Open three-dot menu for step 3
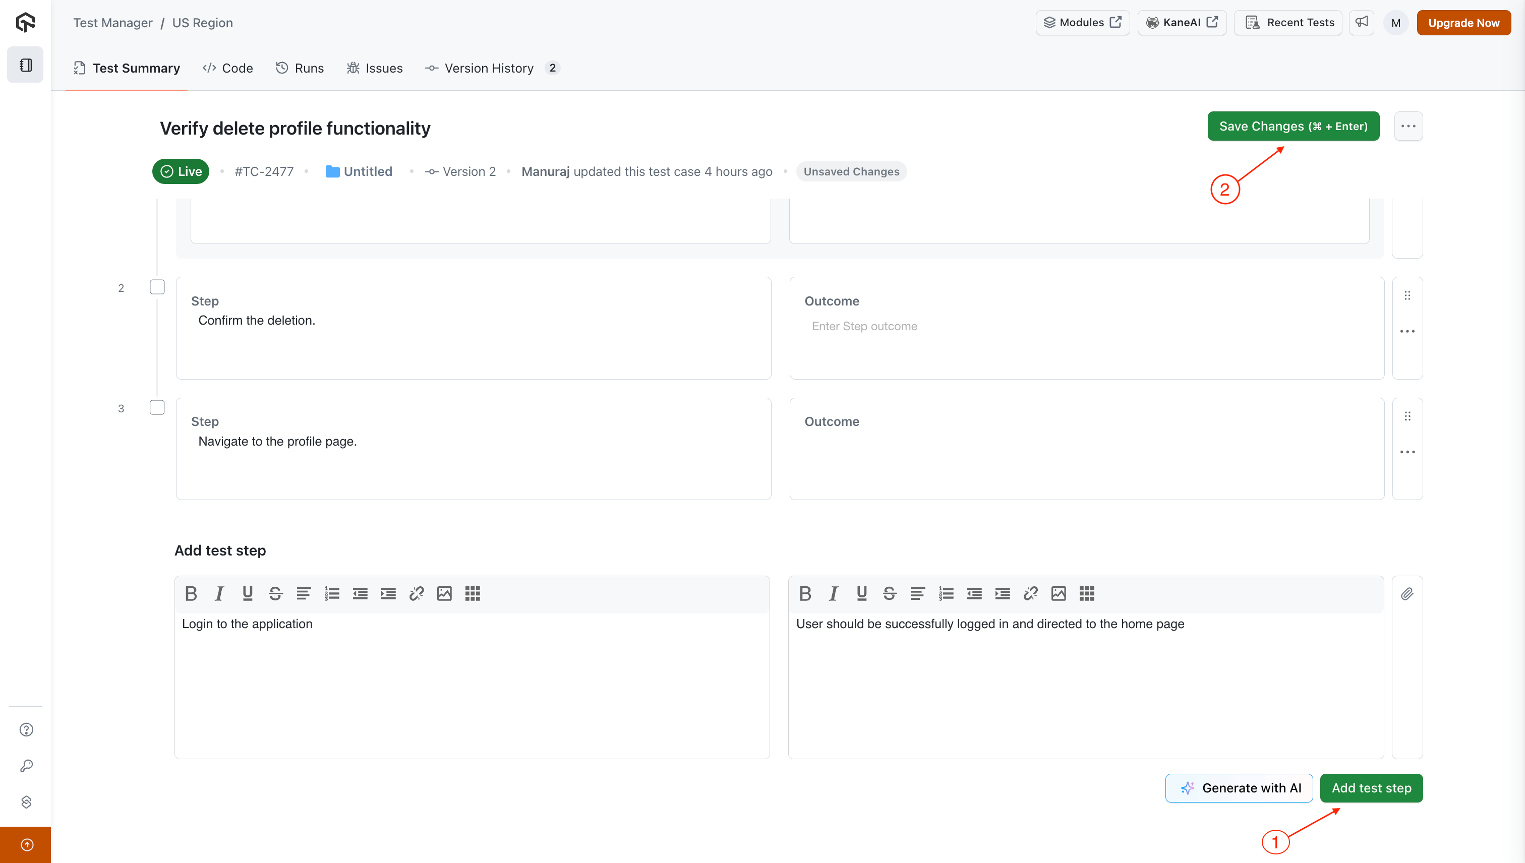This screenshot has width=1525, height=863. 1407,452
